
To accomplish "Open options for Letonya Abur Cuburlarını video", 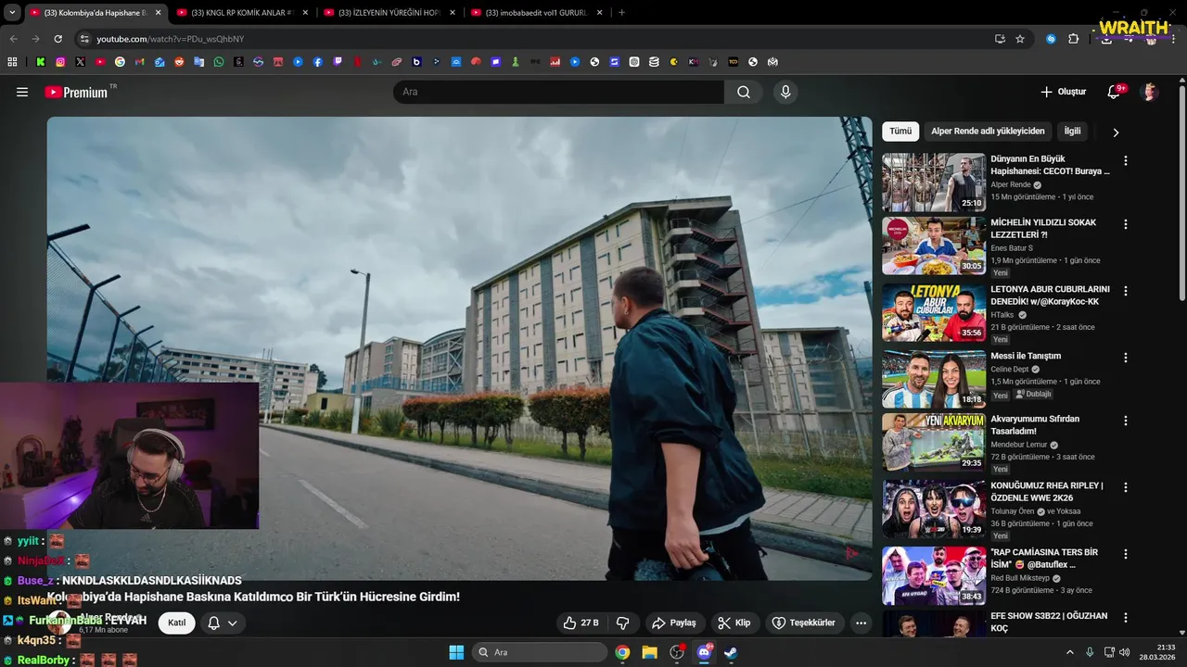I will [1126, 291].
